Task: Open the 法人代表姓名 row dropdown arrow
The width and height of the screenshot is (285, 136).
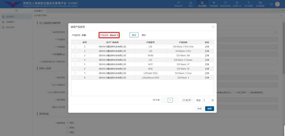Action: (275, 85)
